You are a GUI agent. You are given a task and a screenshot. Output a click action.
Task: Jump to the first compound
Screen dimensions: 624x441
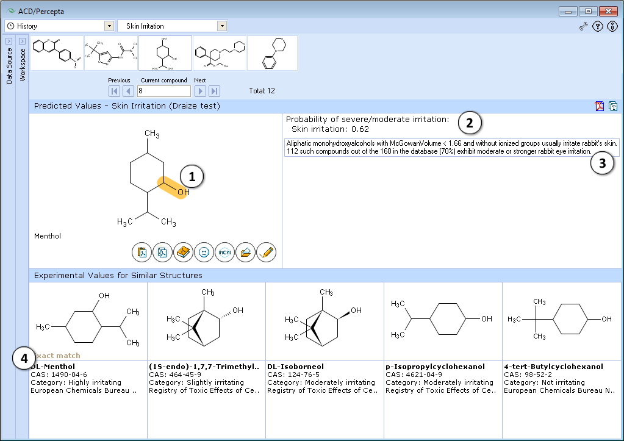114,91
